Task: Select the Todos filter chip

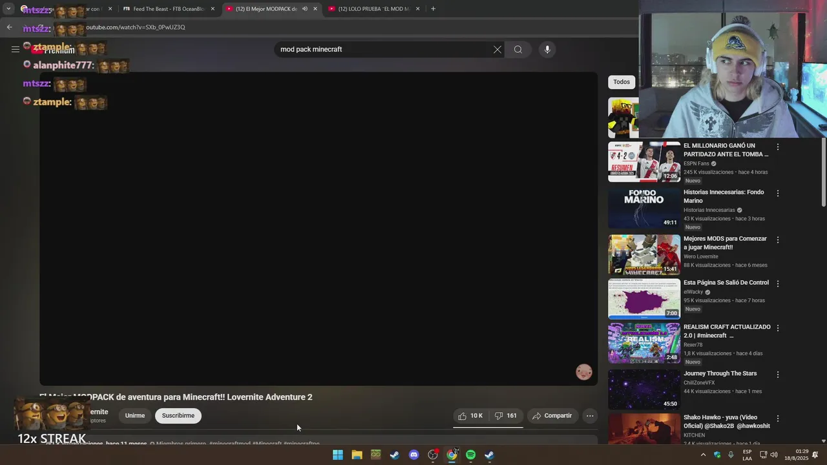Action: (622, 82)
